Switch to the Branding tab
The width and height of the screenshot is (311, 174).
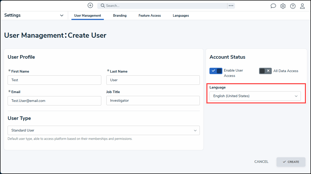pos(120,16)
